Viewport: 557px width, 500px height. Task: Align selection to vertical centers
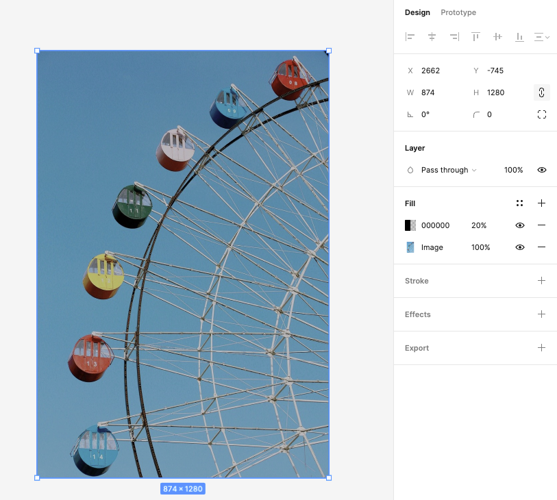(497, 36)
